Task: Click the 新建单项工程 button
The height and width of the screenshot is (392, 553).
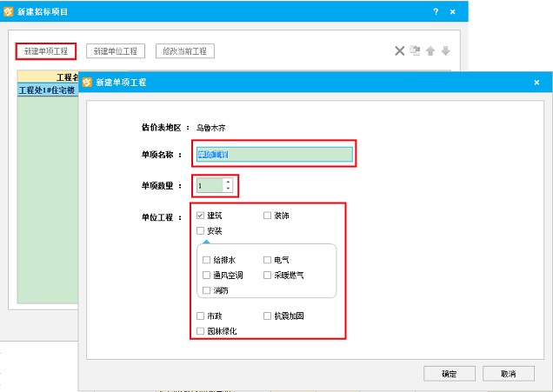Action: [46, 51]
